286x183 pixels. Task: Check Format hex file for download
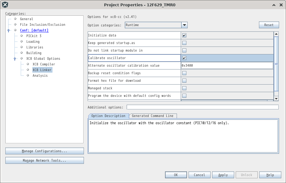[184, 80]
